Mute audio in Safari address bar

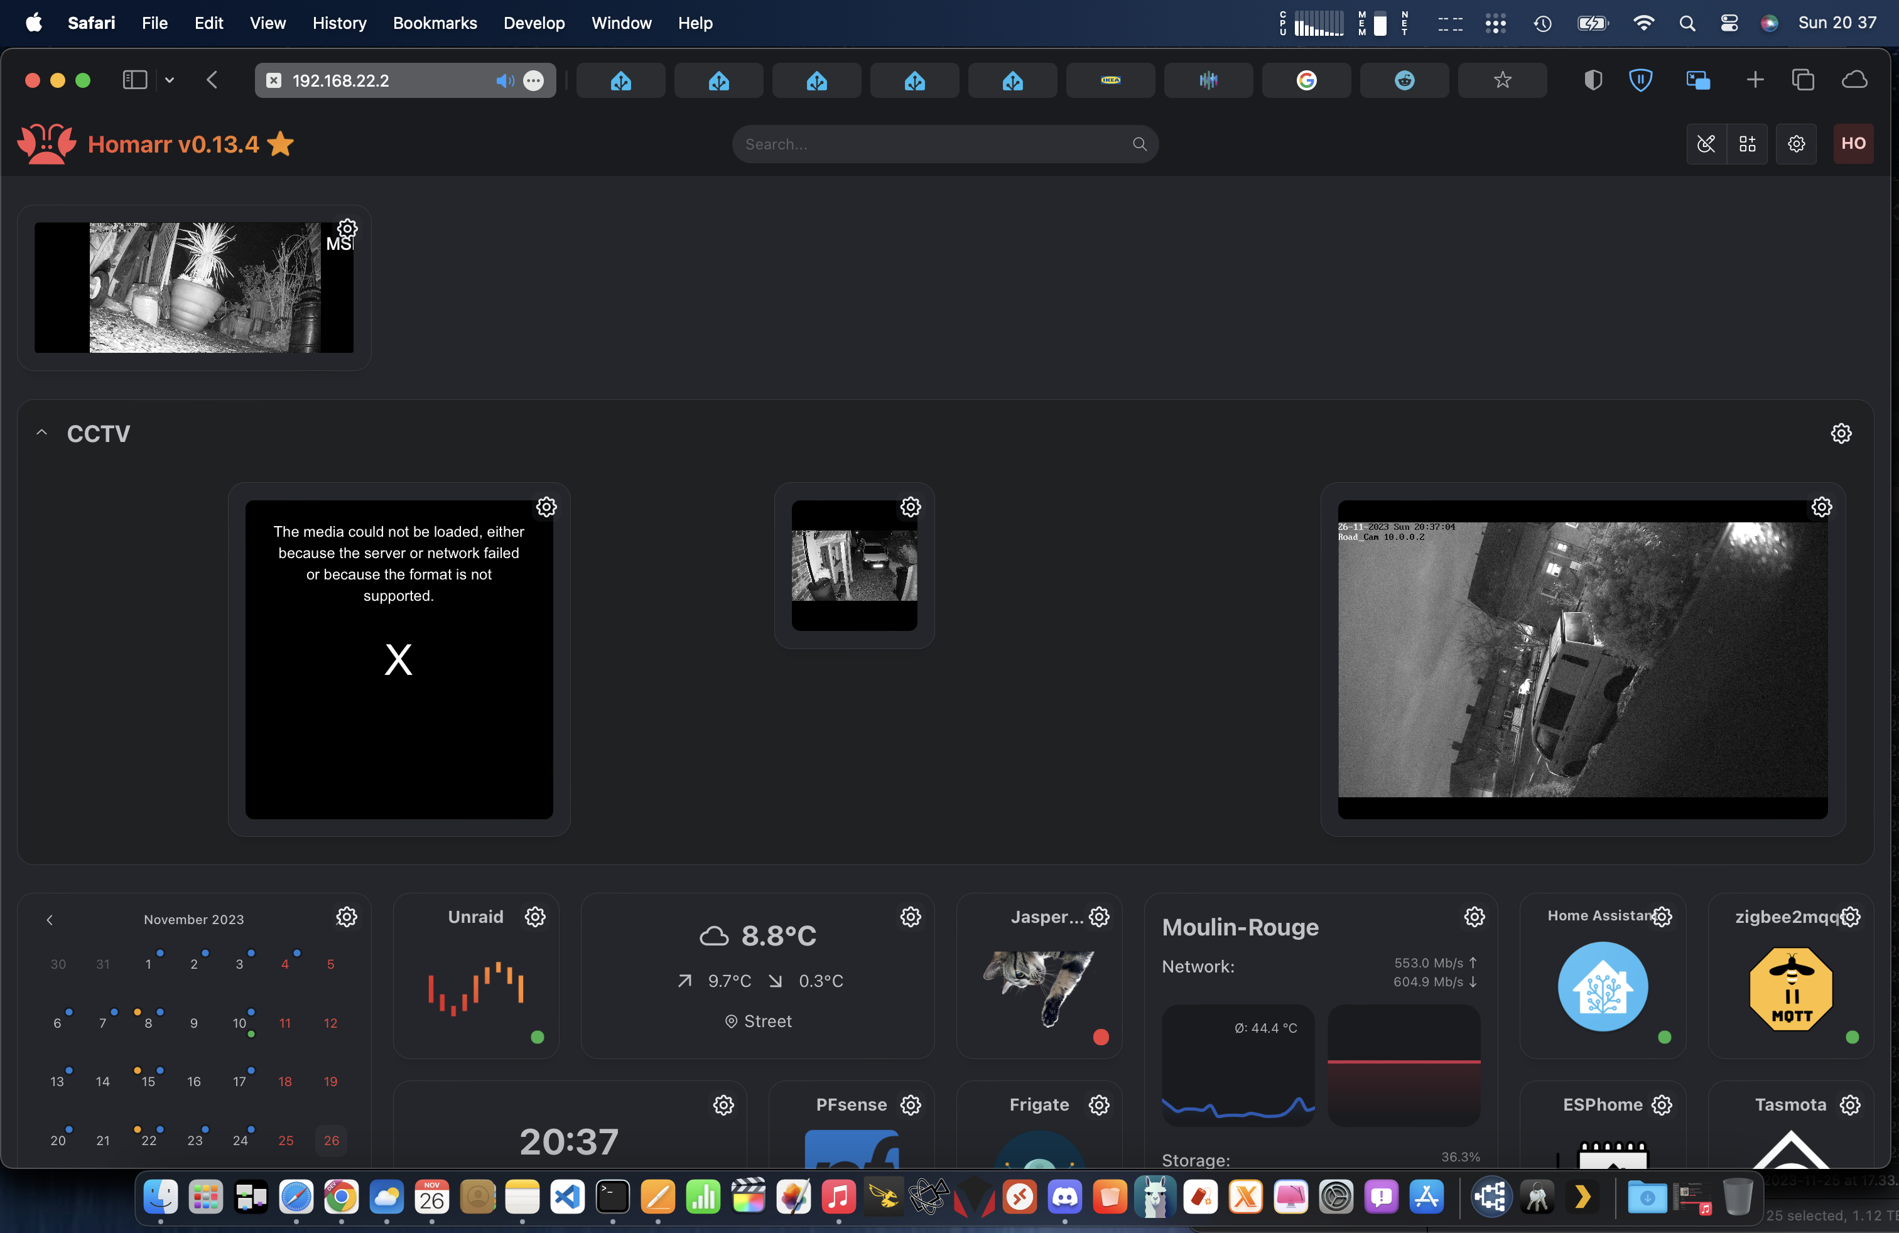pos(504,80)
